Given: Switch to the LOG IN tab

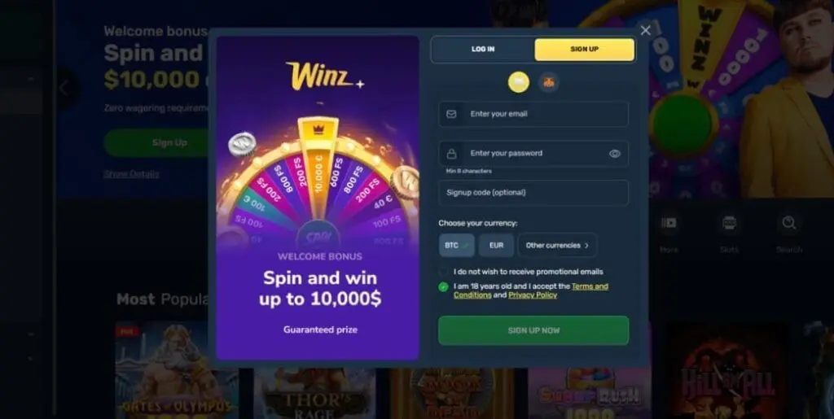Looking at the screenshot, I should coord(483,50).
